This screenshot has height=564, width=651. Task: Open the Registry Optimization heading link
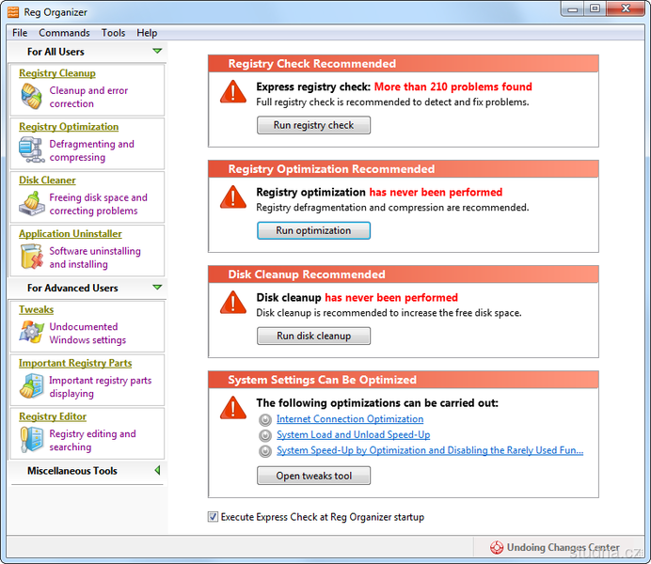click(69, 127)
